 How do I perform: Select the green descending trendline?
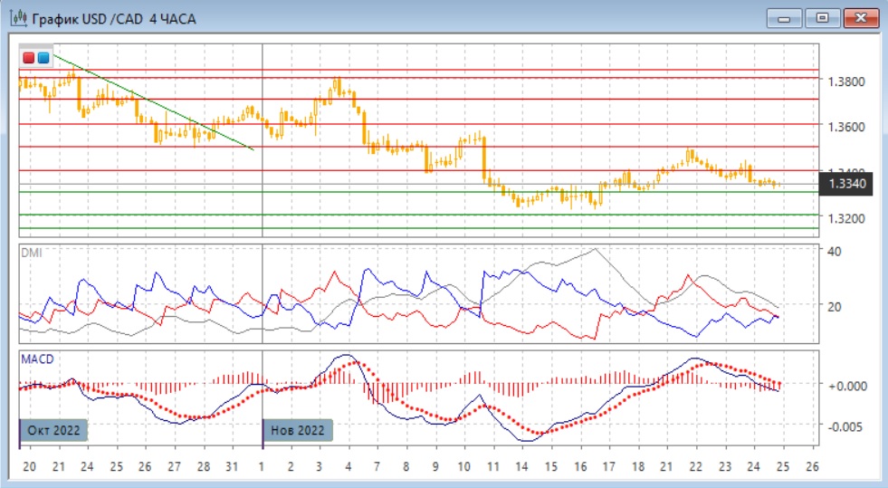pyautogui.click(x=154, y=101)
